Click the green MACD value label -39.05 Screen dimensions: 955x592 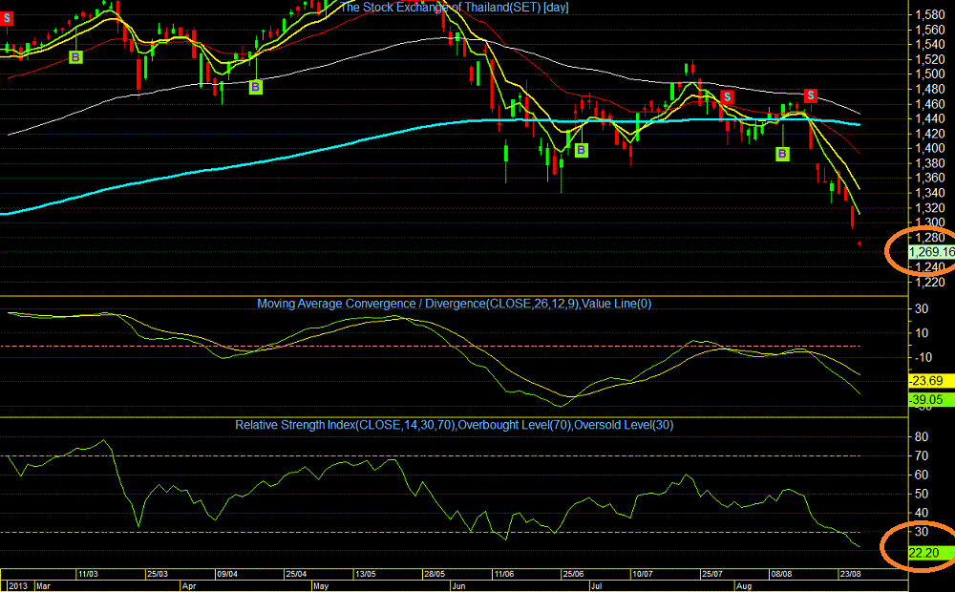click(931, 399)
